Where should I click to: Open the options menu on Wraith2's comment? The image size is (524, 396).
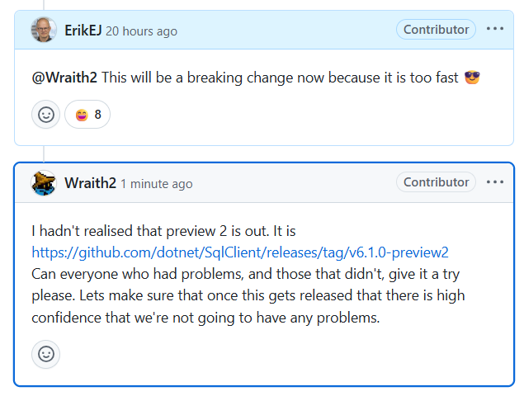point(494,182)
